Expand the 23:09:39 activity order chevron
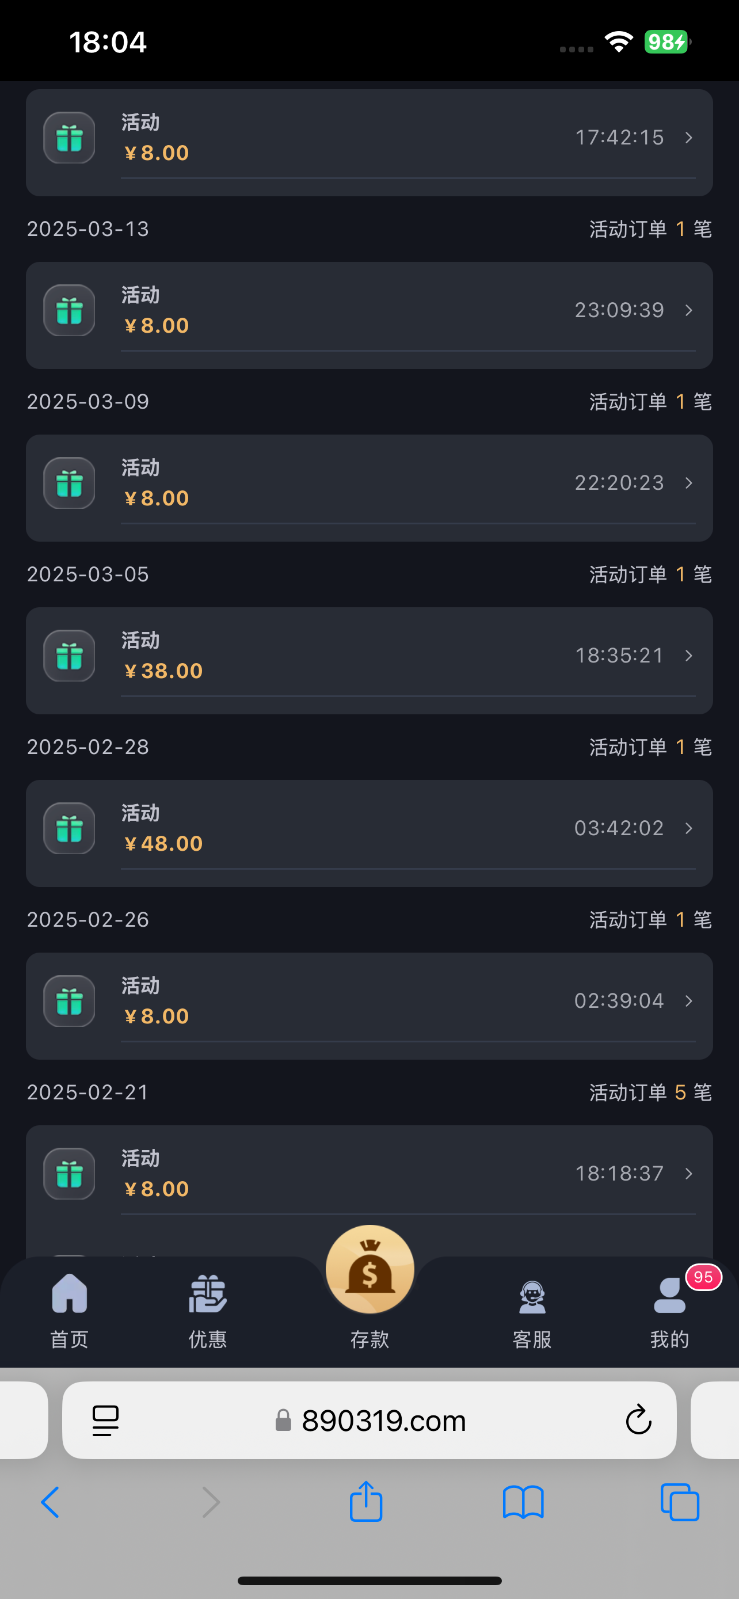739x1599 pixels. pos(689,310)
